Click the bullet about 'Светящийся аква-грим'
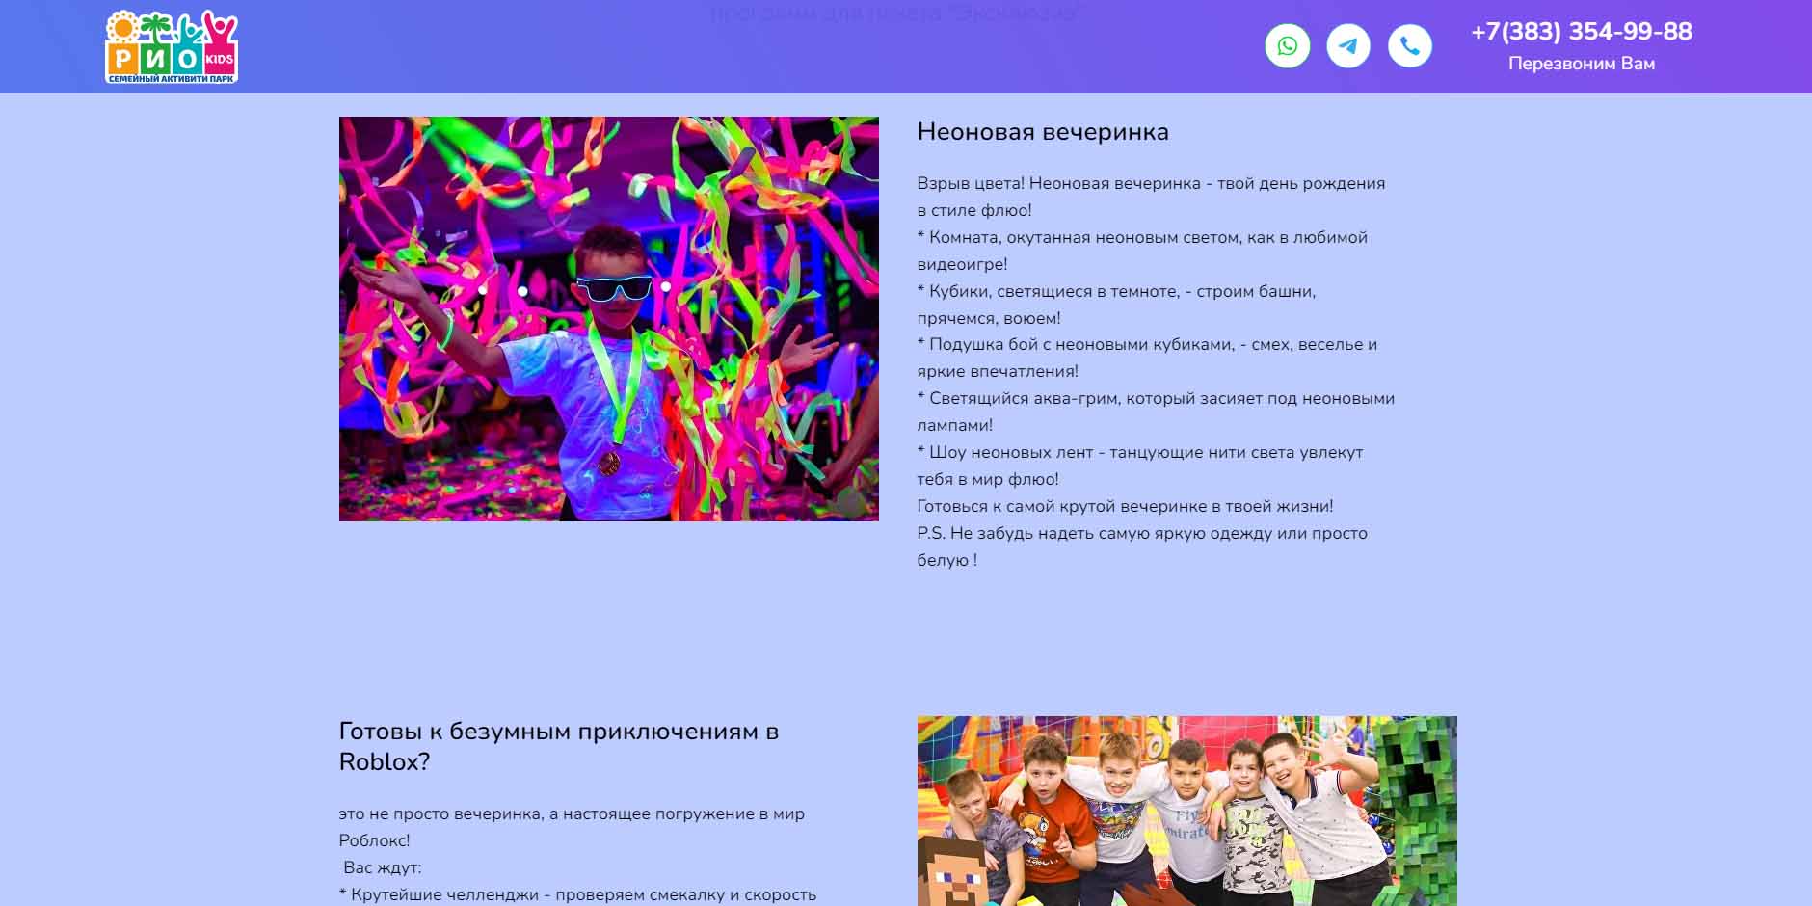Image resolution: width=1812 pixels, height=906 pixels. point(1155,399)
